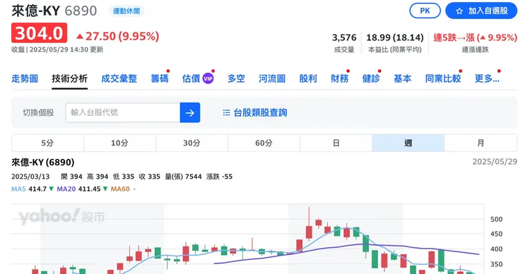Switch to the 走勢圖 tab
523x274 pixels.
tap(25, 78)
